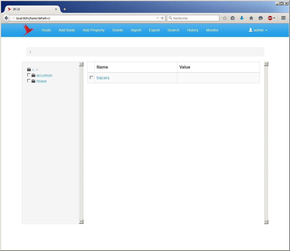Check the accumulo node checkbox
290x251 pixels.
[x=29, y=75]
